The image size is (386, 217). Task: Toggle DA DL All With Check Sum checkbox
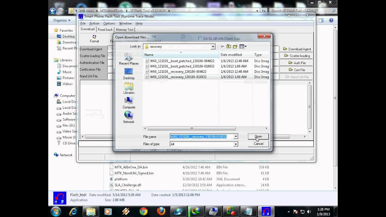coord(200,39)
